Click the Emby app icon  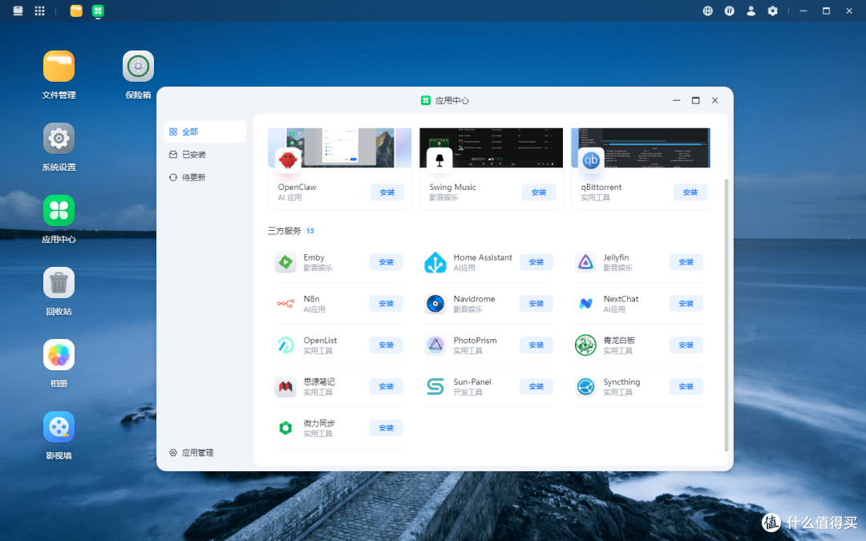click(x=285, y=262)
